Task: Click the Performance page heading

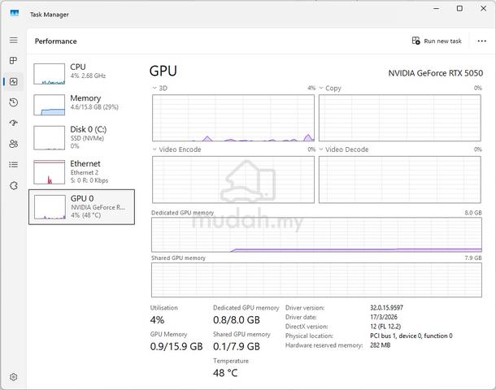Action: click(55, 41)
